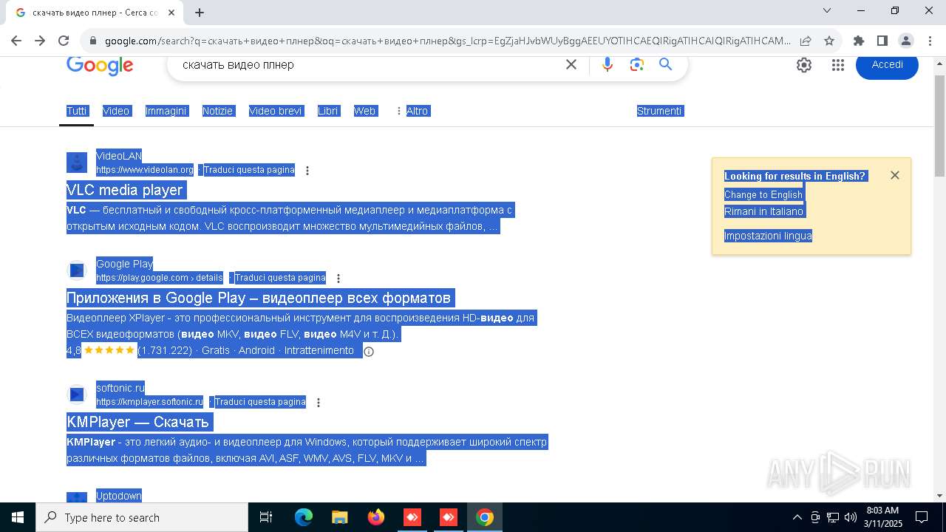Open the Windows Start menu

point(18,517)
